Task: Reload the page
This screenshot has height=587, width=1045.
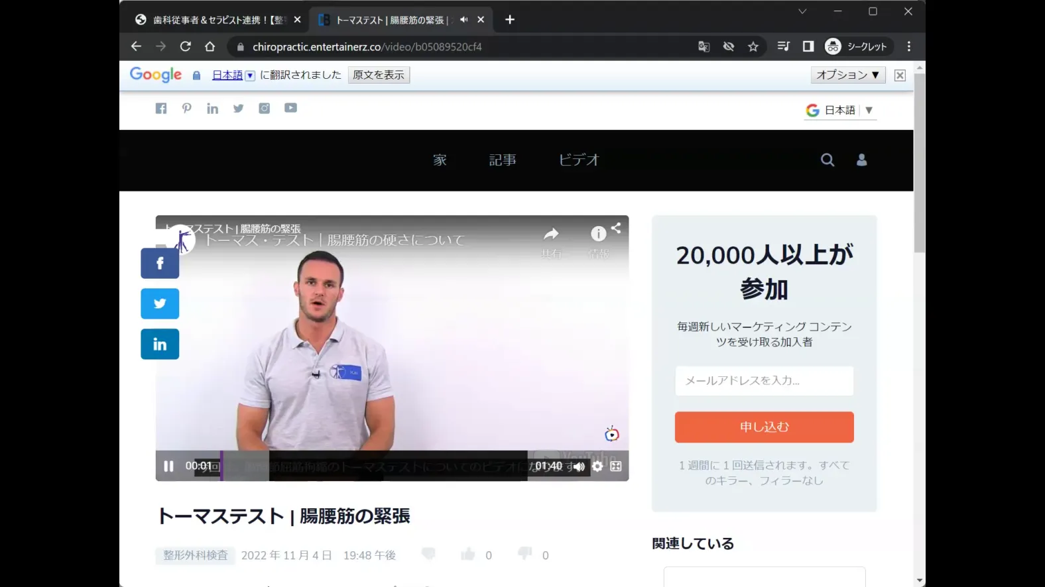Action: [186, 46]
